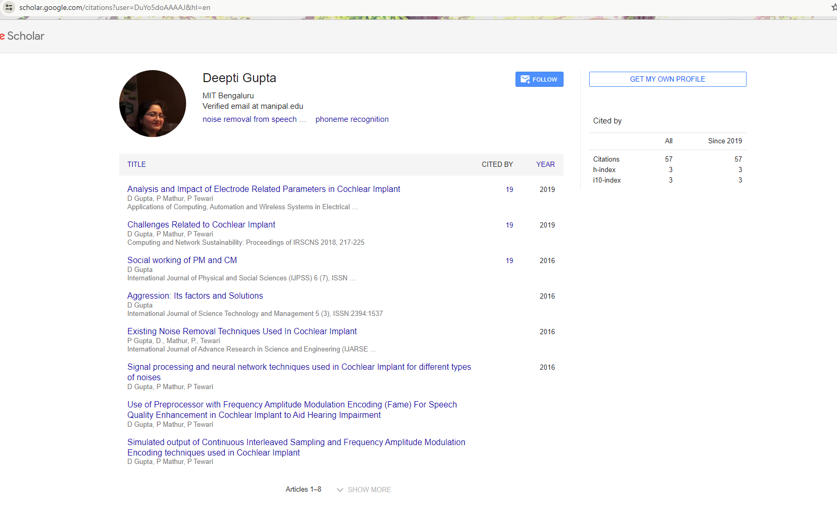Sort articles by the Title column header
Viewport: 837px width, 511px height.
pos(136,164)
